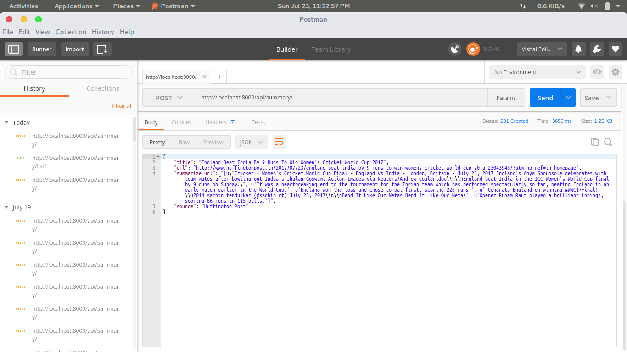Click the clock date in top bar
This screenshot has width=627, height=352.
point(313,6)
